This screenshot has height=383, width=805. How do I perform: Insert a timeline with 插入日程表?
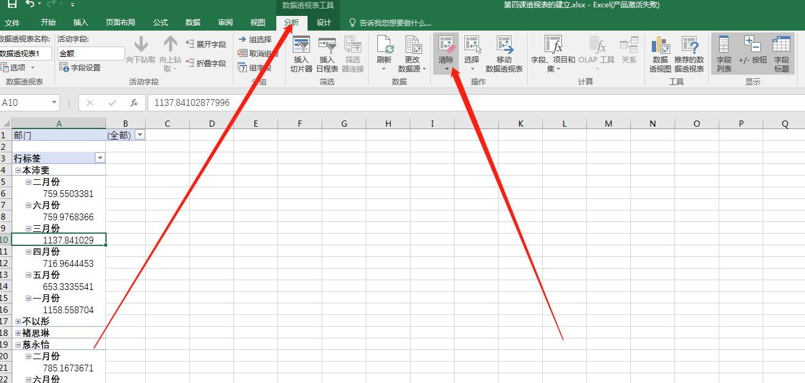(327, 54)
